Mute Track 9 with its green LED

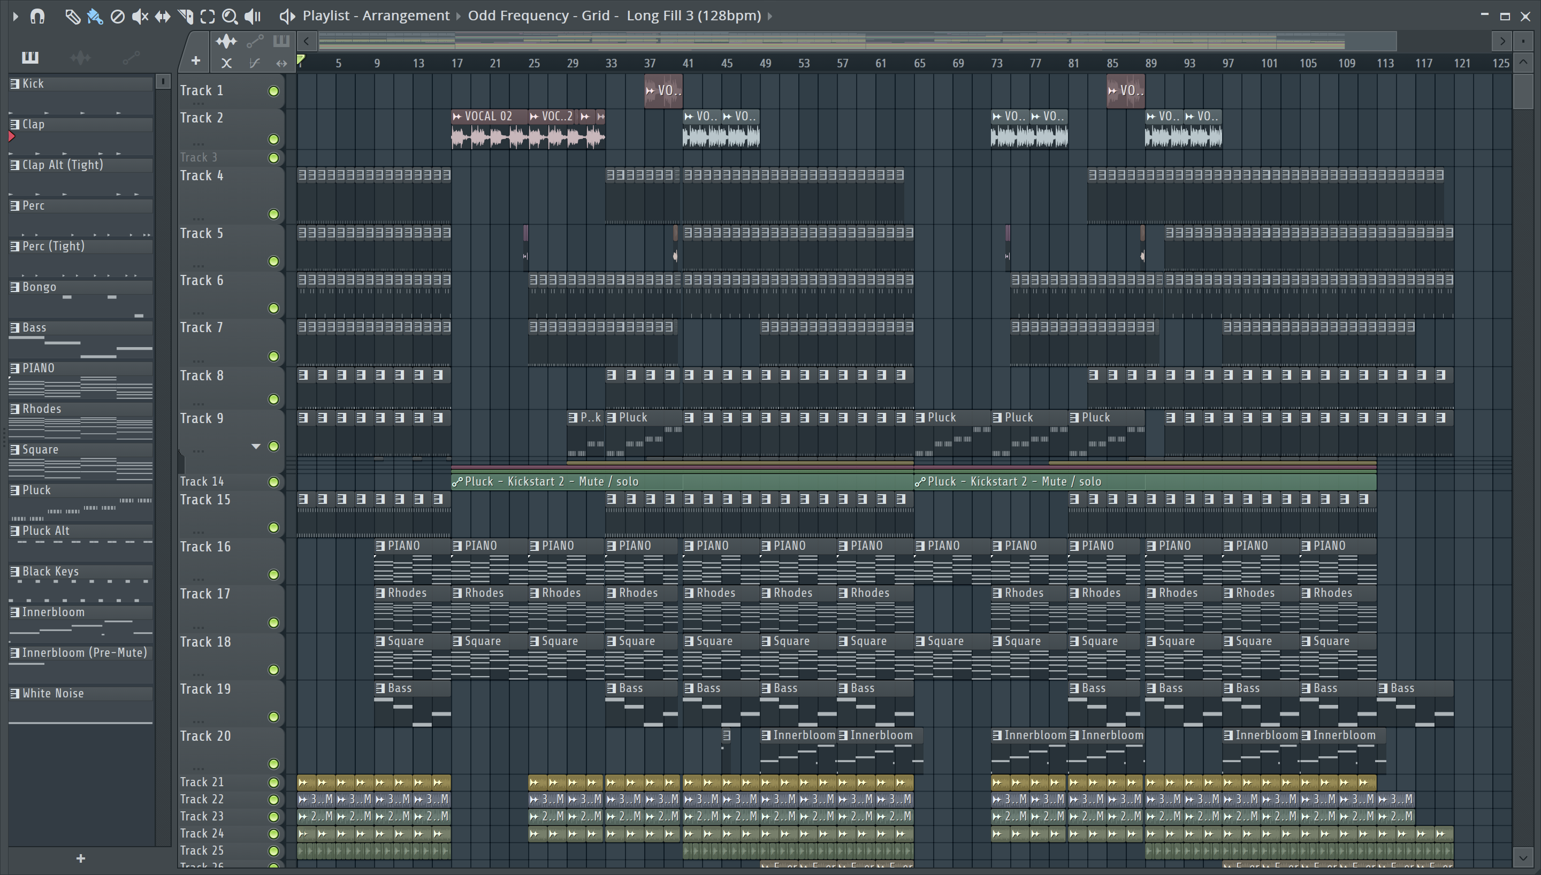click(273, 447)
